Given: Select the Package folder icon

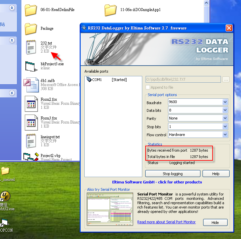Looking at the screenshot, I should point(30,29).
